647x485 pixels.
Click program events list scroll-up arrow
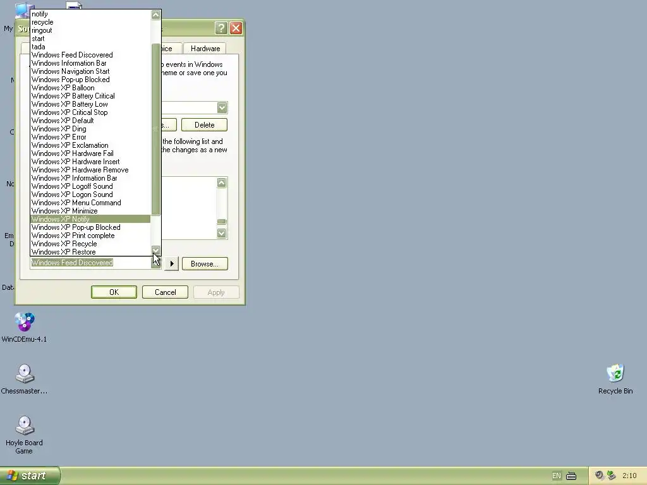tap(222, 183)
